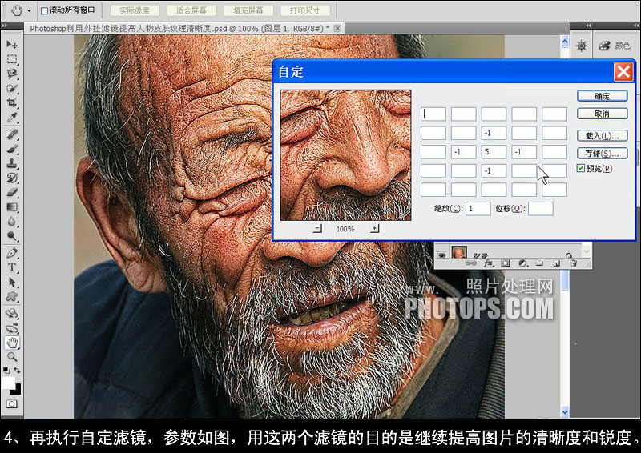
Task: Click the white foreground color swatch
Action: (8, 383)
